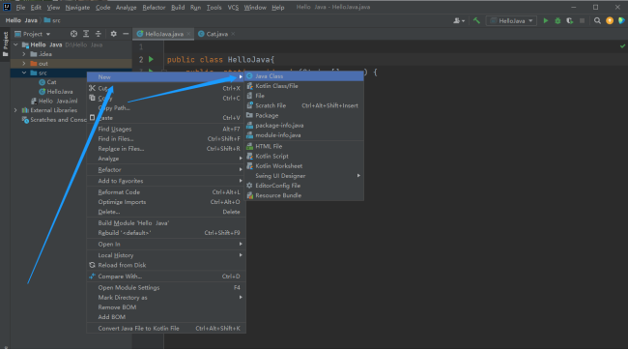Click the user account icon in toolbar
Screen dimensions: 628x350
pyautogui.click(x=458, y=20)
